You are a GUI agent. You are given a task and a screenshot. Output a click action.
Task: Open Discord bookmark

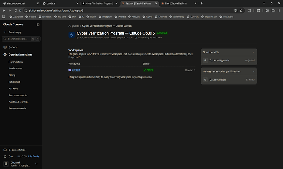point(120,16)
